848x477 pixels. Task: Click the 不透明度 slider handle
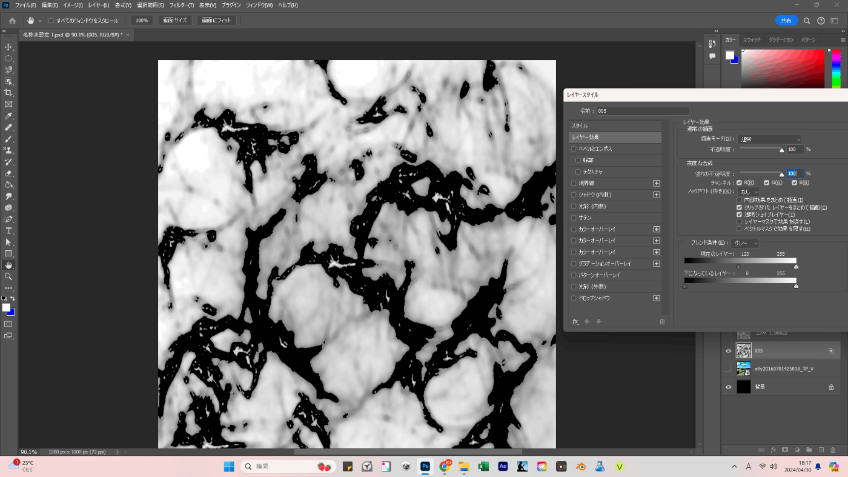(x=781, y=150)
